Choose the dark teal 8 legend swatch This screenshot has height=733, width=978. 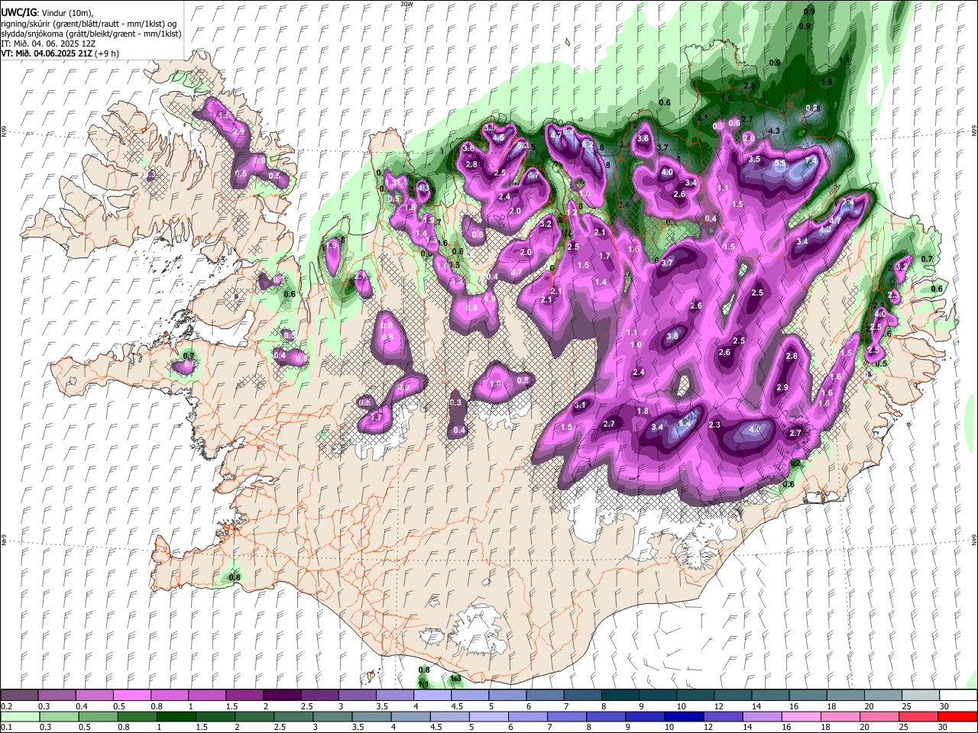click(x=620, y=696)
